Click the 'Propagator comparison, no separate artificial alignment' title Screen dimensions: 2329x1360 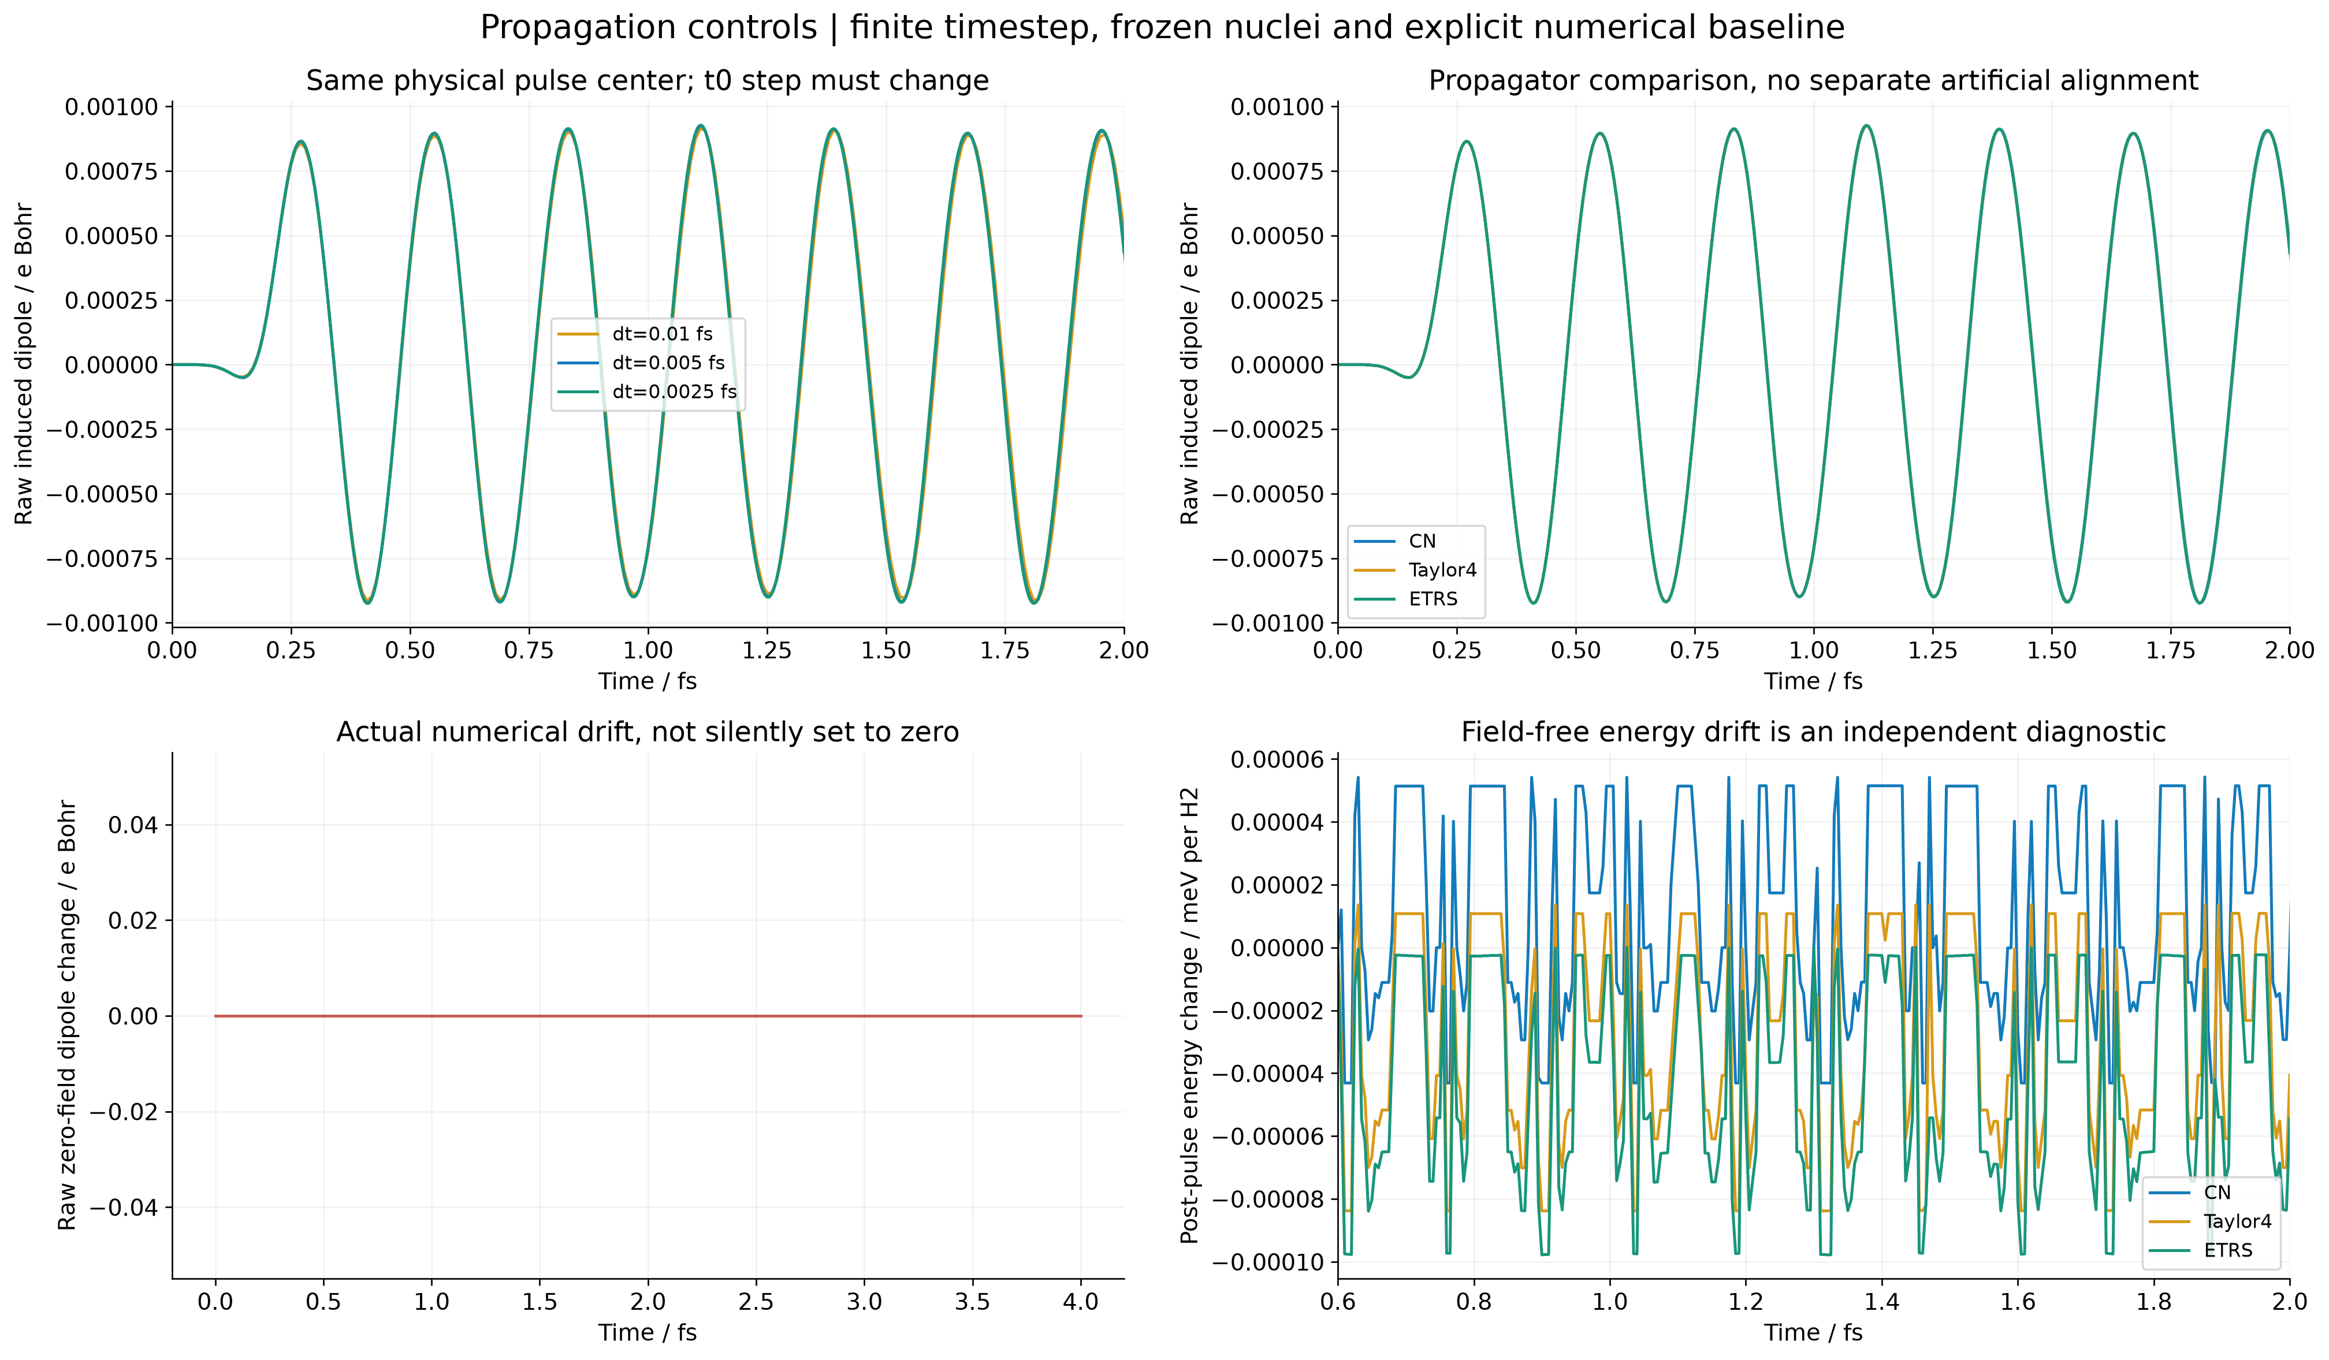click(1813, 81)
